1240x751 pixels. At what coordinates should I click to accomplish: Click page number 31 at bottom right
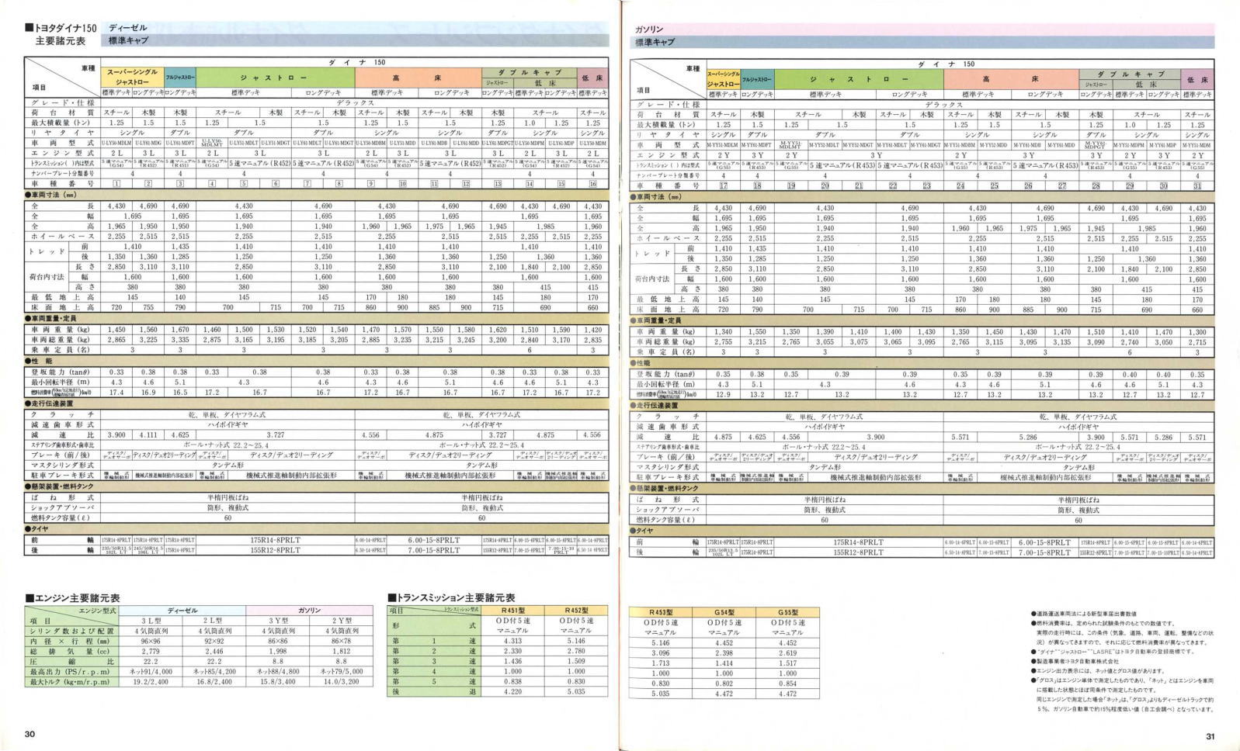click(1210, 736)
